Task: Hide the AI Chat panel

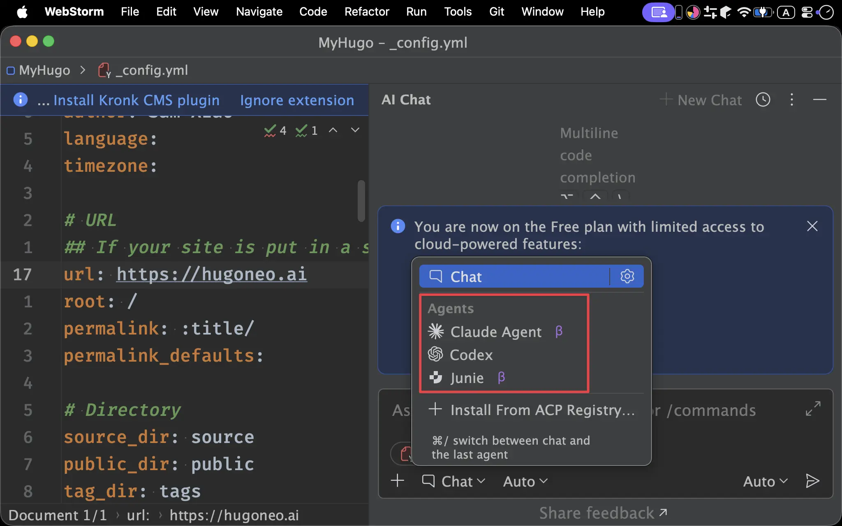Action: coord(819,100)
